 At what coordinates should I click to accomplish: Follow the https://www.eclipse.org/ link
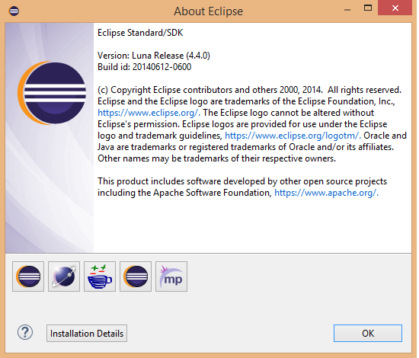pos(149,113)
